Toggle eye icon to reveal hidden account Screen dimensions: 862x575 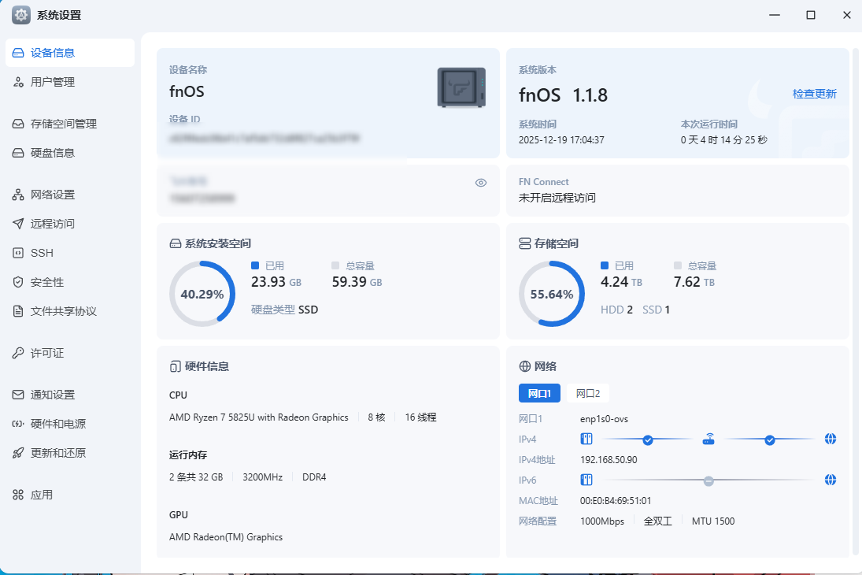pos(481,183)
